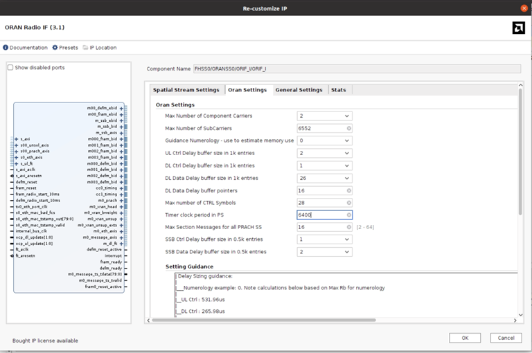Click the AMD logo icon

point(517,28)
